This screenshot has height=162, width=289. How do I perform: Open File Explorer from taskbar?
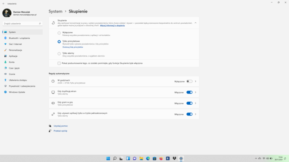[141, 159]
